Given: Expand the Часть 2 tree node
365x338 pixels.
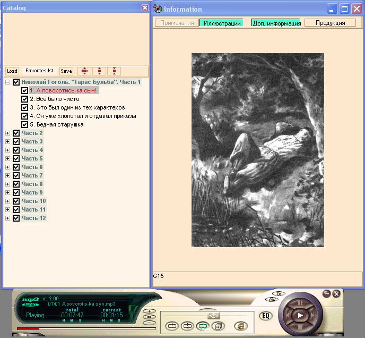Looking at the screenshot, I should (7, 133).
